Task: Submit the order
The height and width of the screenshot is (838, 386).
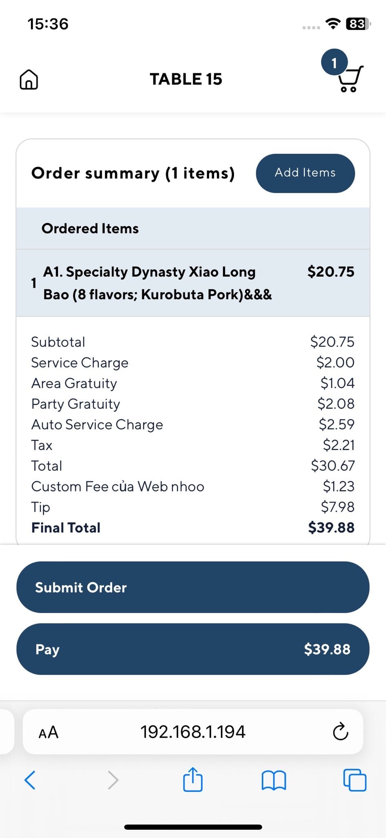Action: (x=193, y=587)
